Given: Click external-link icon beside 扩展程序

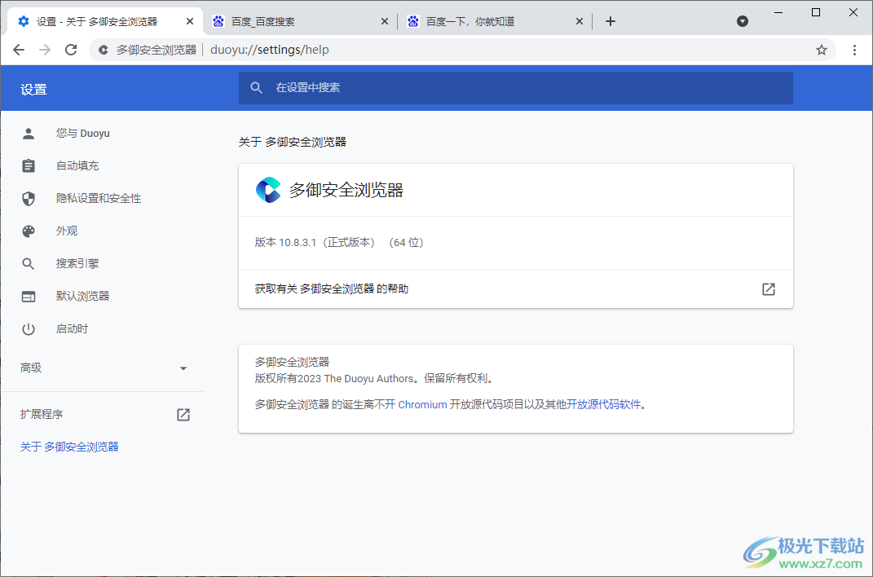Looking at the screenshot, I should coord(183,415).
